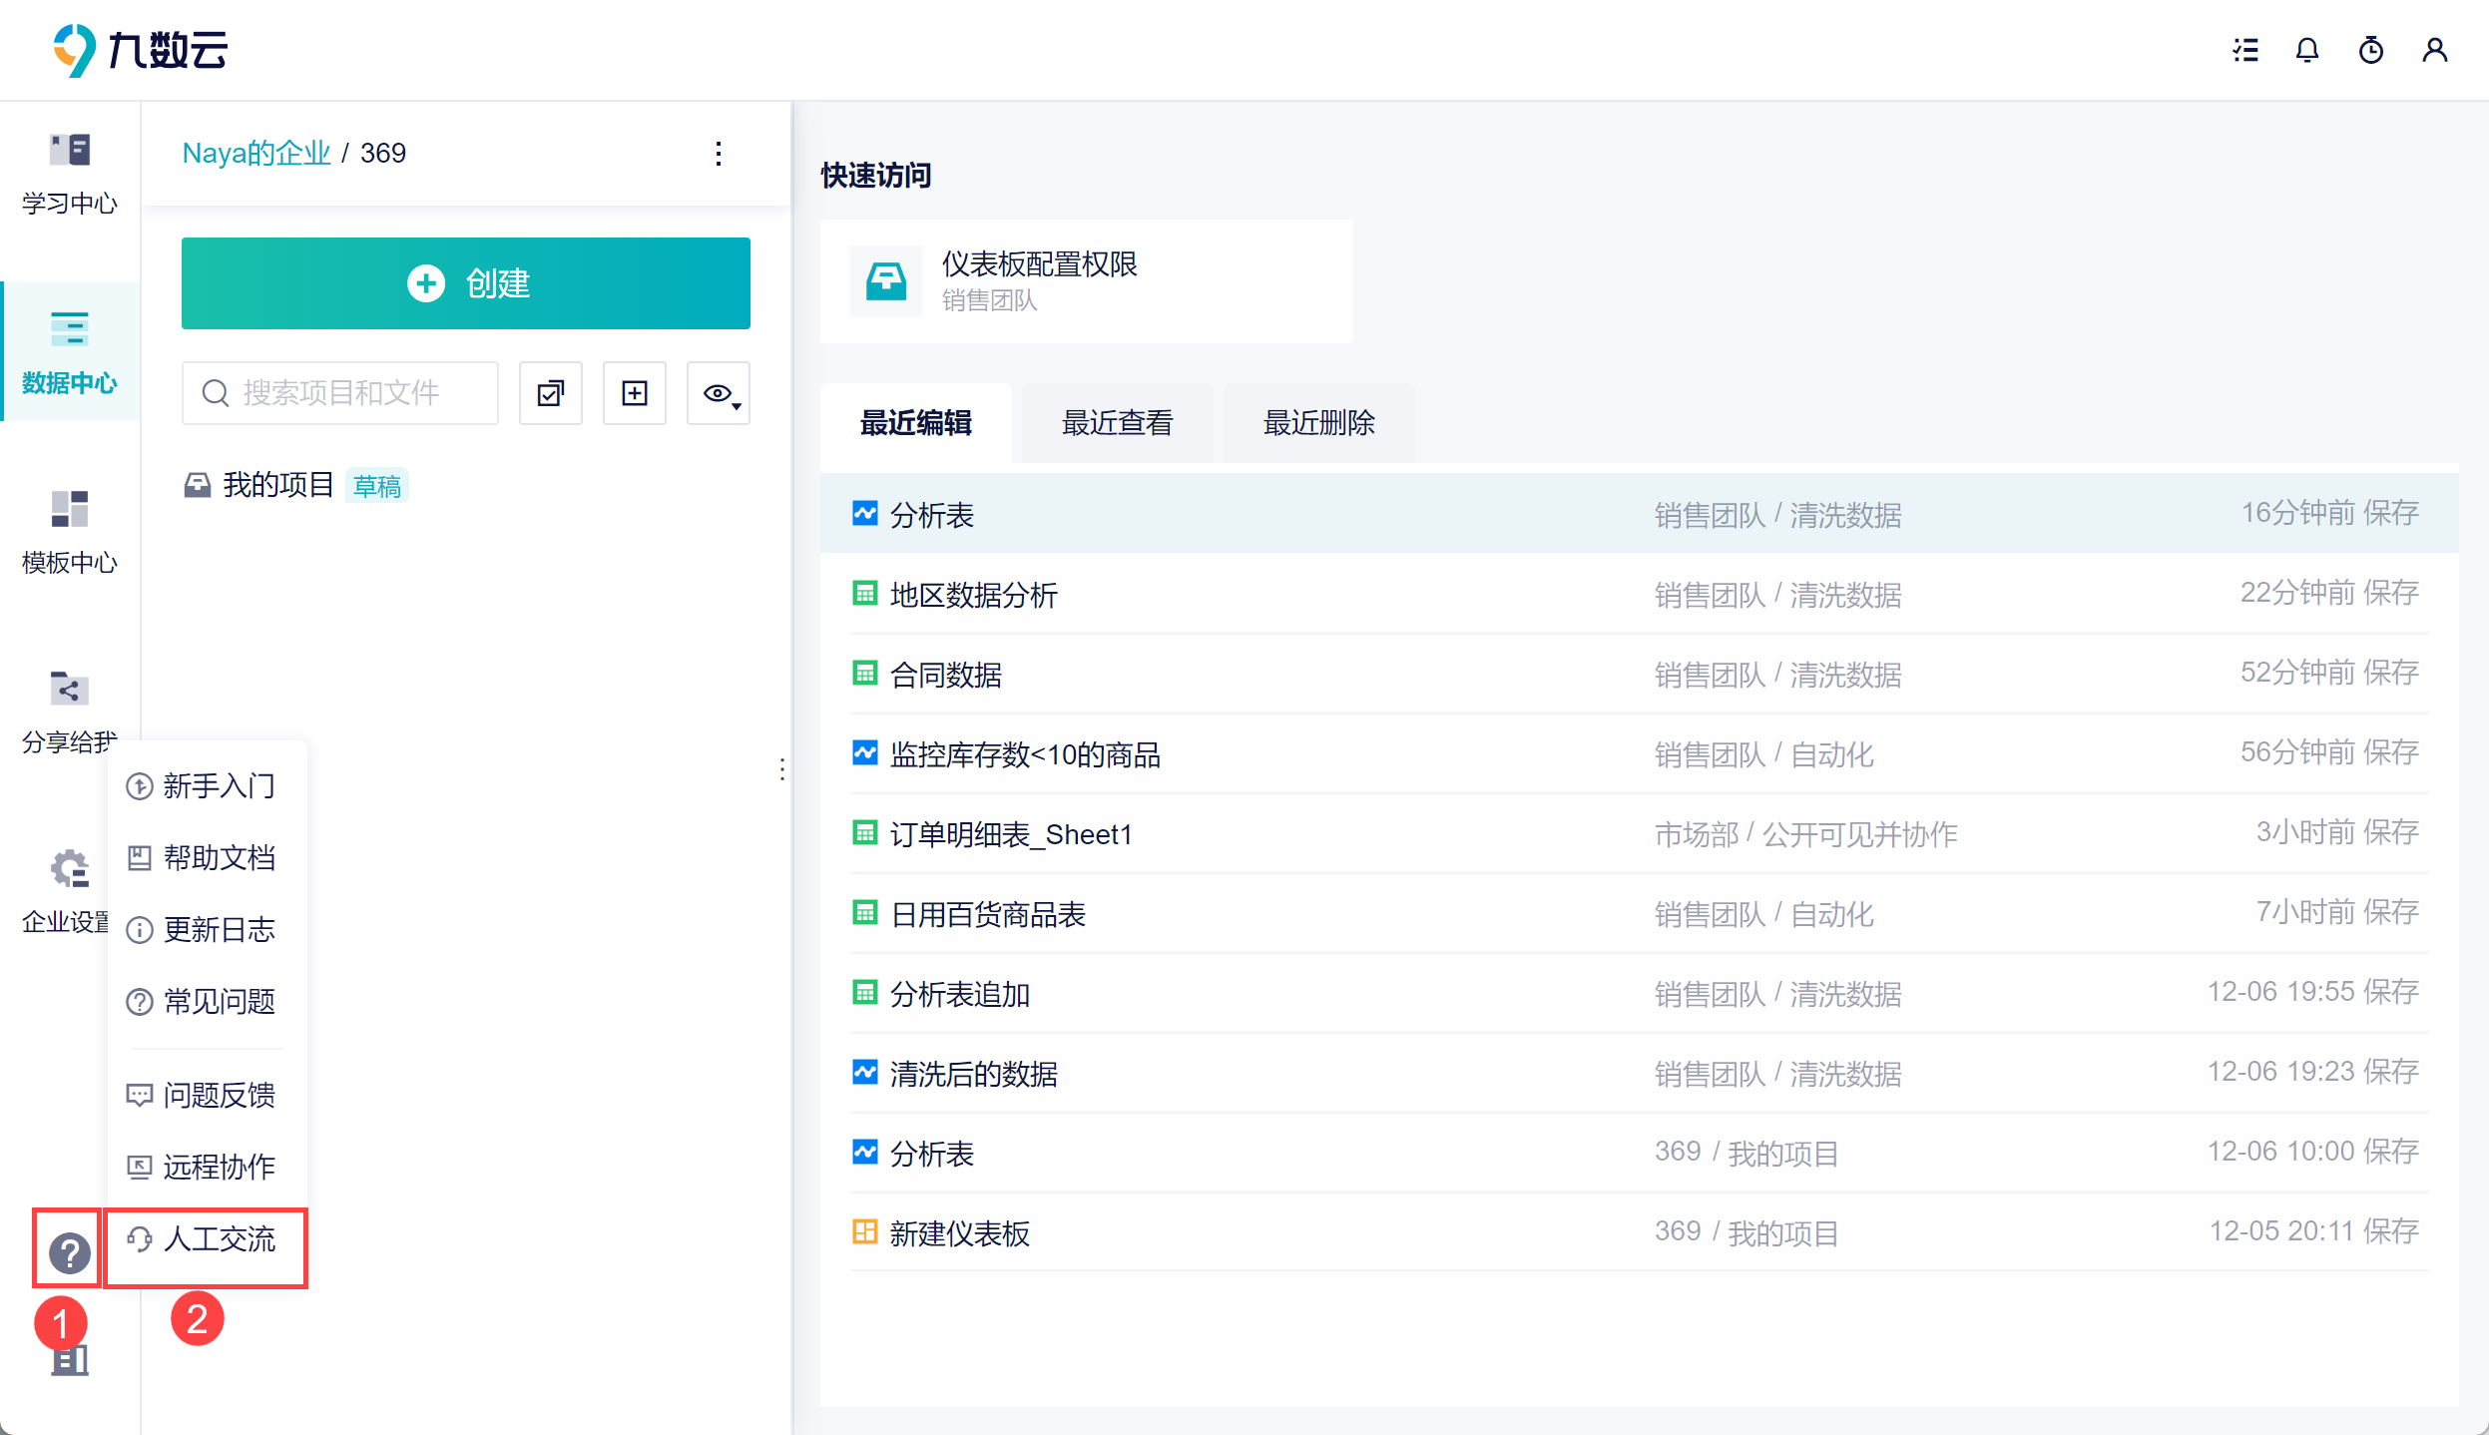Open Naya的企业 breadcrumb link

point(256,154)
